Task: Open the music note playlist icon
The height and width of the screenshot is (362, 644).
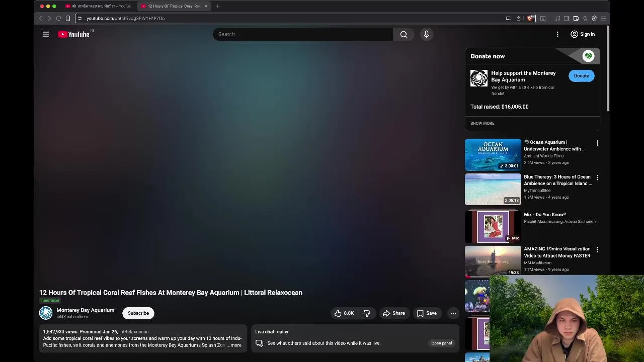Action: (x=557, y=19)
